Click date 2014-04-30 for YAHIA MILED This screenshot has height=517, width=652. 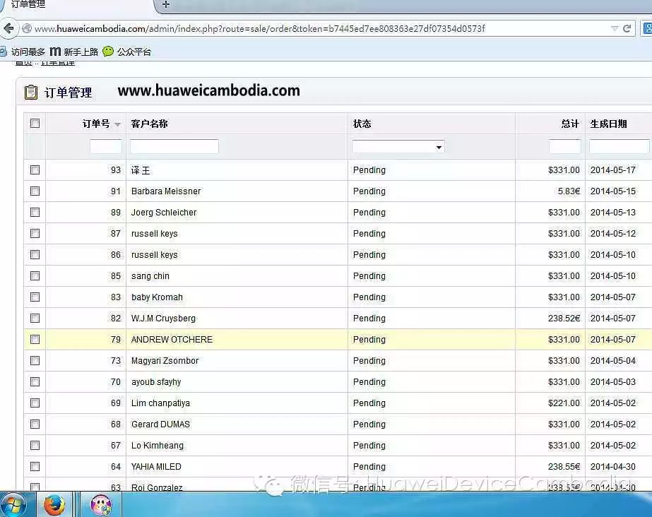click(613, 467)
